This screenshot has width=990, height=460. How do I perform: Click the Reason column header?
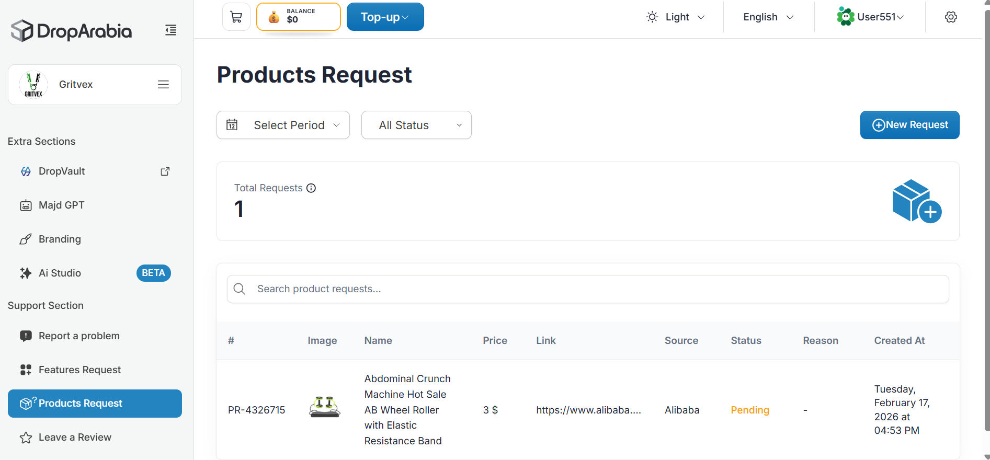click(821, 341)
